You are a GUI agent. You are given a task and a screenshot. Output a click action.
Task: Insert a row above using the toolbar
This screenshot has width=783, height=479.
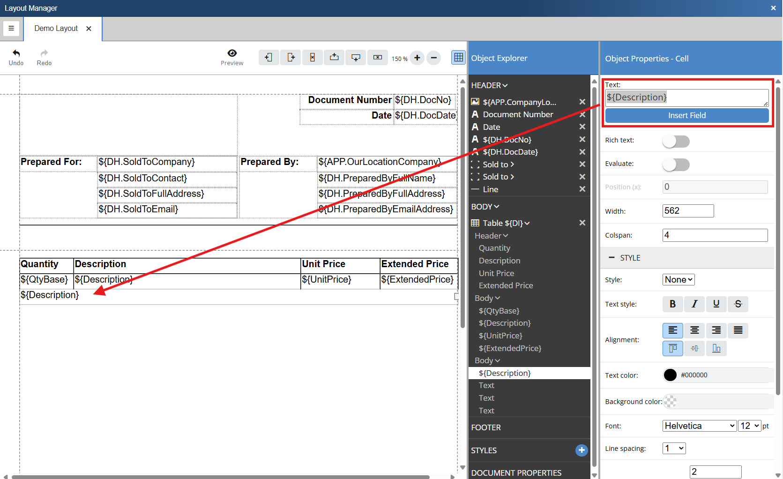[x=334, y=58]
